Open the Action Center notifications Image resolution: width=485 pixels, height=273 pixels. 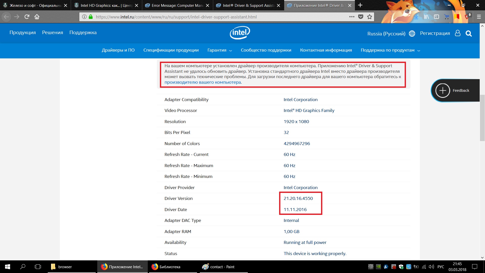pos(475,267)
